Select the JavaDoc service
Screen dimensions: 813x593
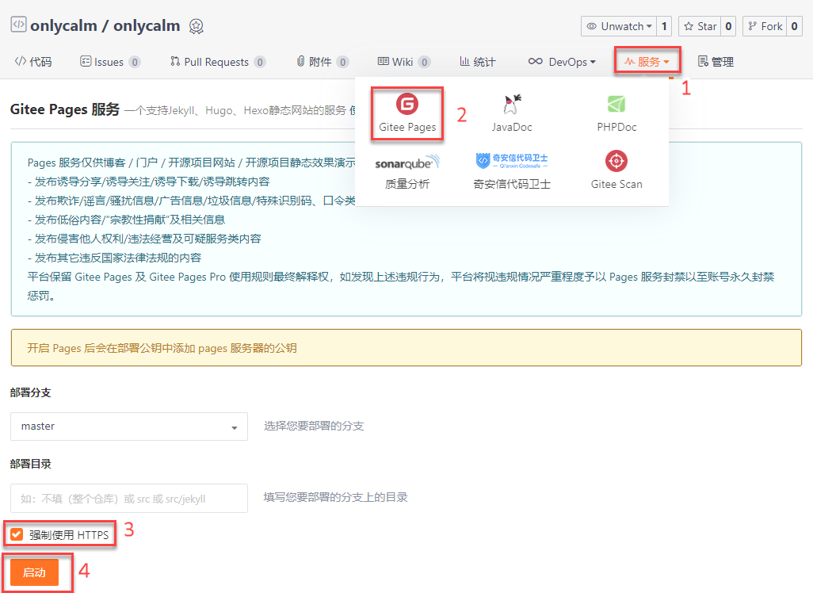point(511,111)
